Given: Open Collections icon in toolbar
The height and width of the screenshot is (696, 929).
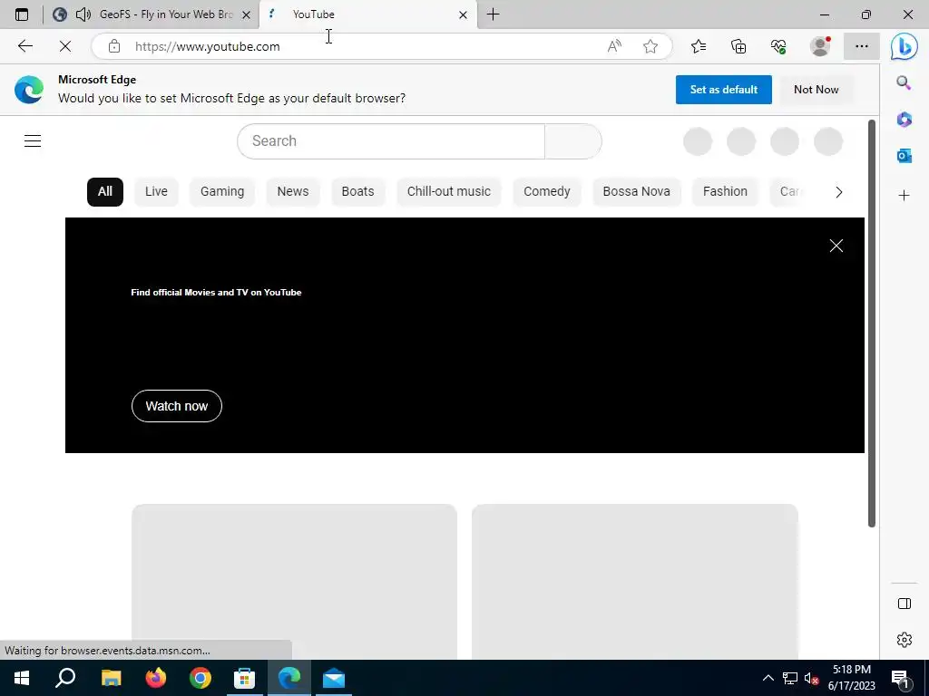Looking at the screenshot, I should [738, 46].
